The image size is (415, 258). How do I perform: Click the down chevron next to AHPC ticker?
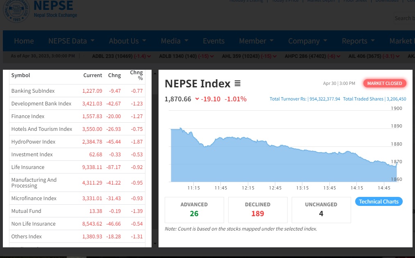click(338, 56)
